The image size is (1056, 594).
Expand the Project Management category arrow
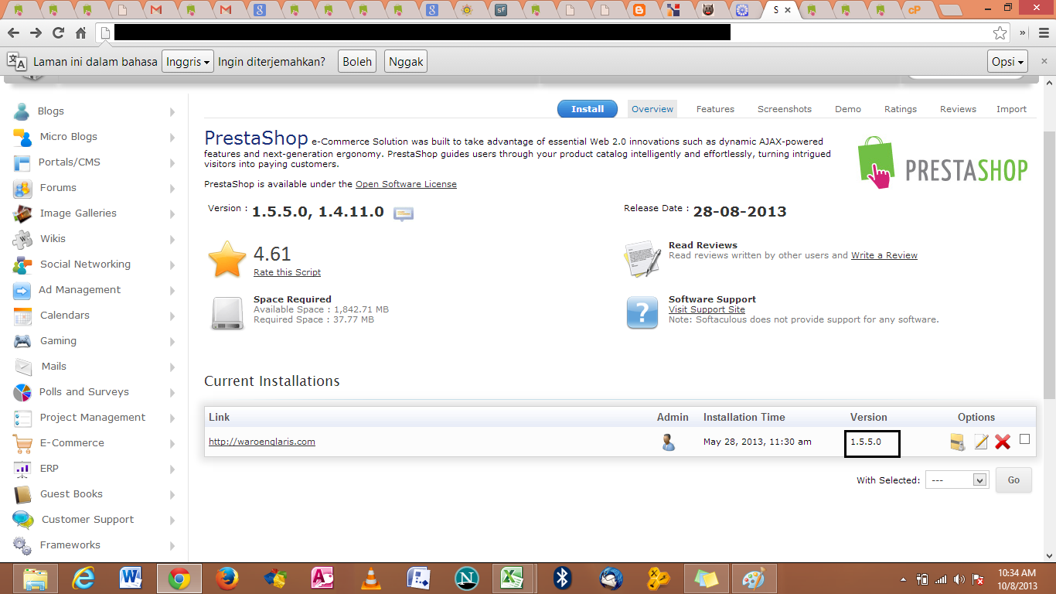172,418
